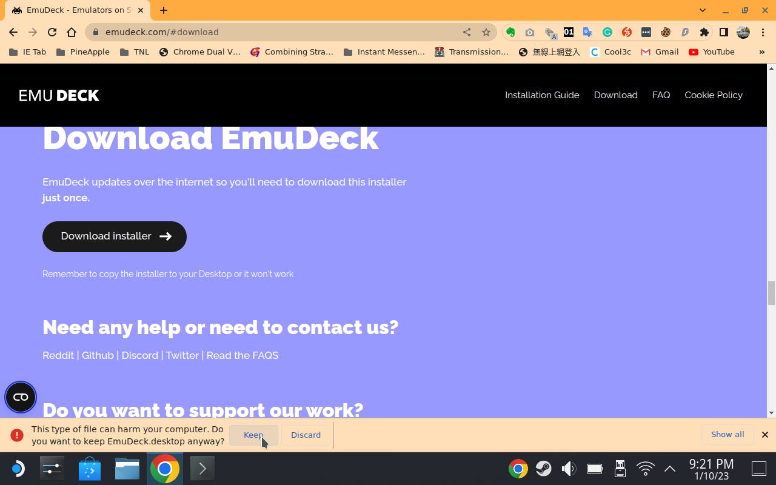This screenshot has width=776, height=485.
Task: Reload the EmuDeck page
Action: pyautogui.click(x=52, y=32)
